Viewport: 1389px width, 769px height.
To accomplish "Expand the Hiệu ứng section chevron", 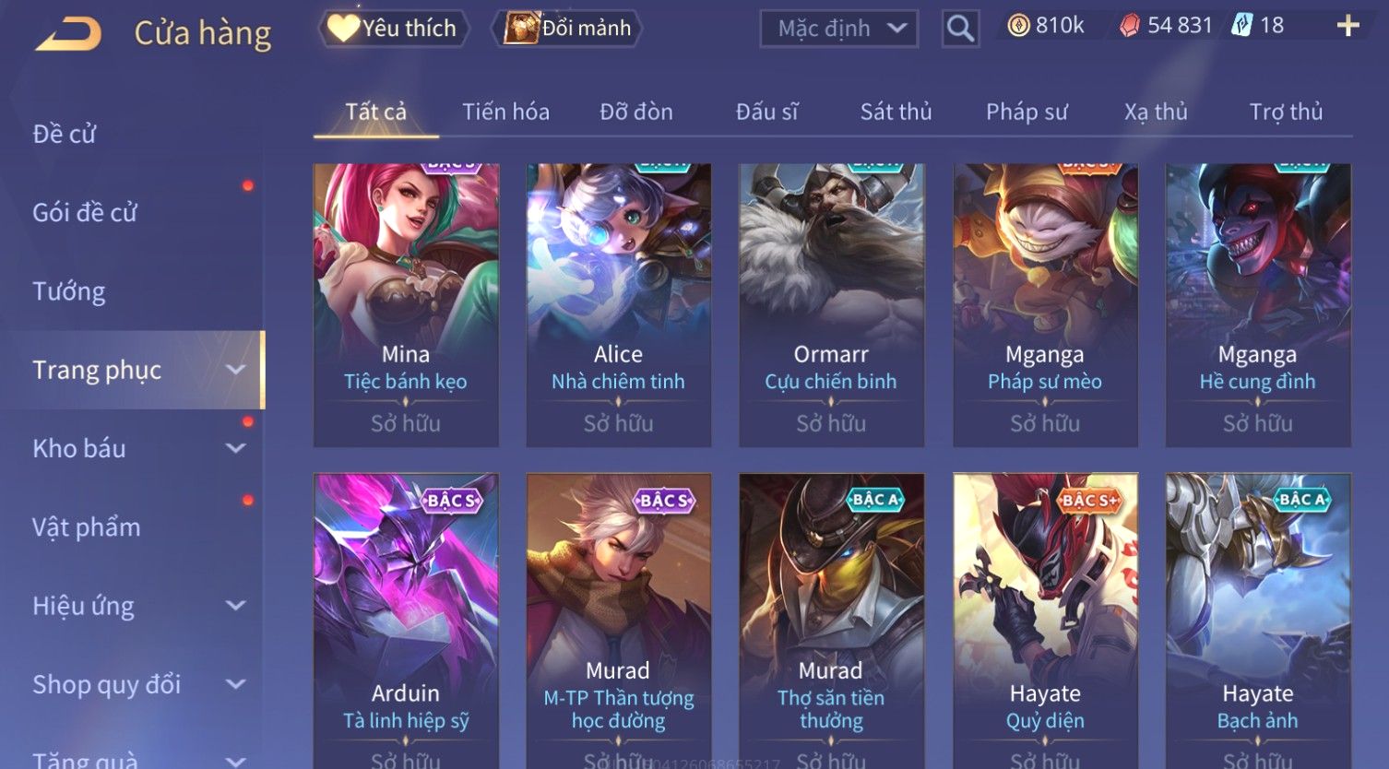I will pyautogui.click(x=236, y=606).
